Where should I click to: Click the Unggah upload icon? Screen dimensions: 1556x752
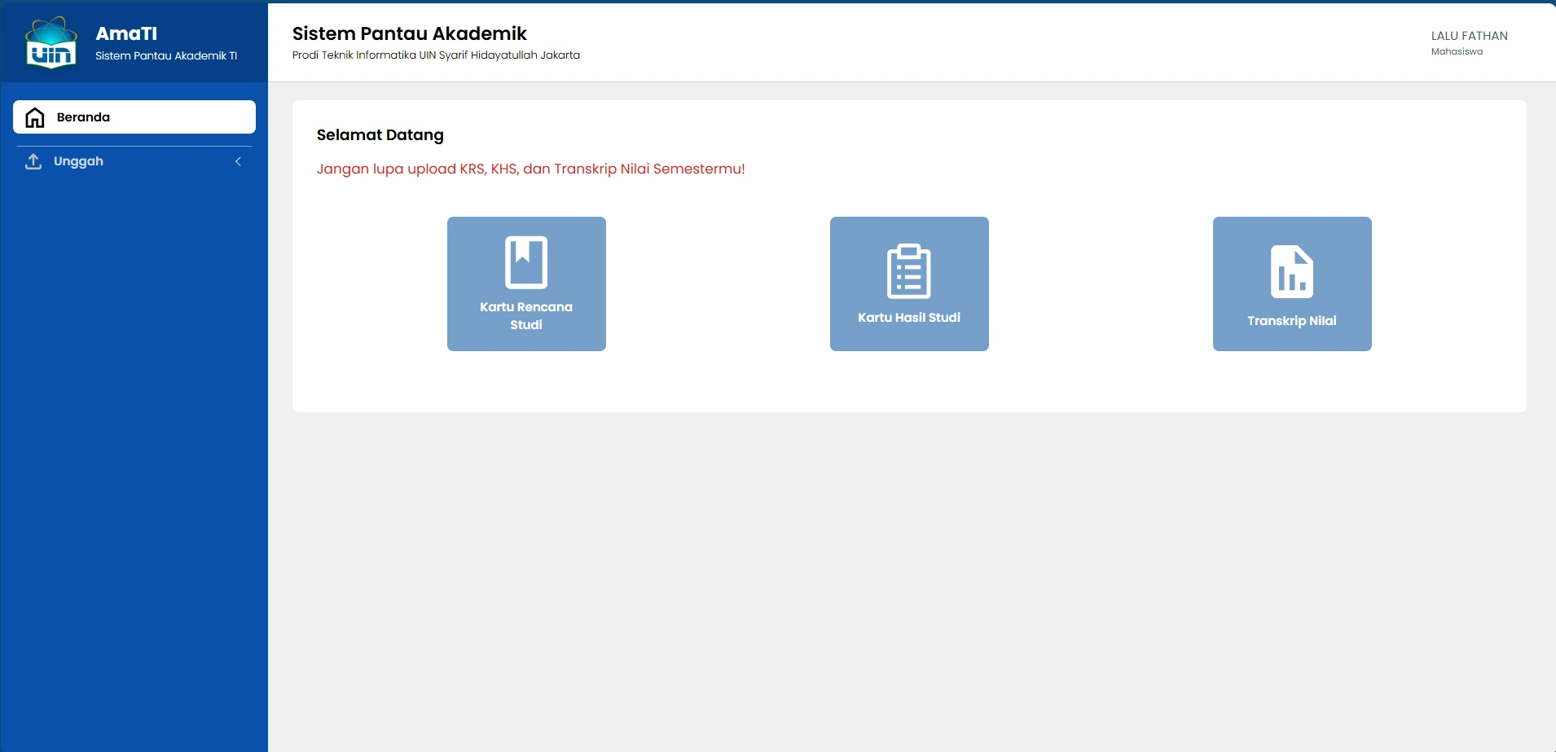pyautogui.click(x=33, y=161)
